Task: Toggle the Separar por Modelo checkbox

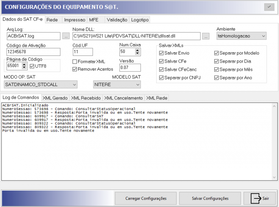Action: tap(237, 53)
